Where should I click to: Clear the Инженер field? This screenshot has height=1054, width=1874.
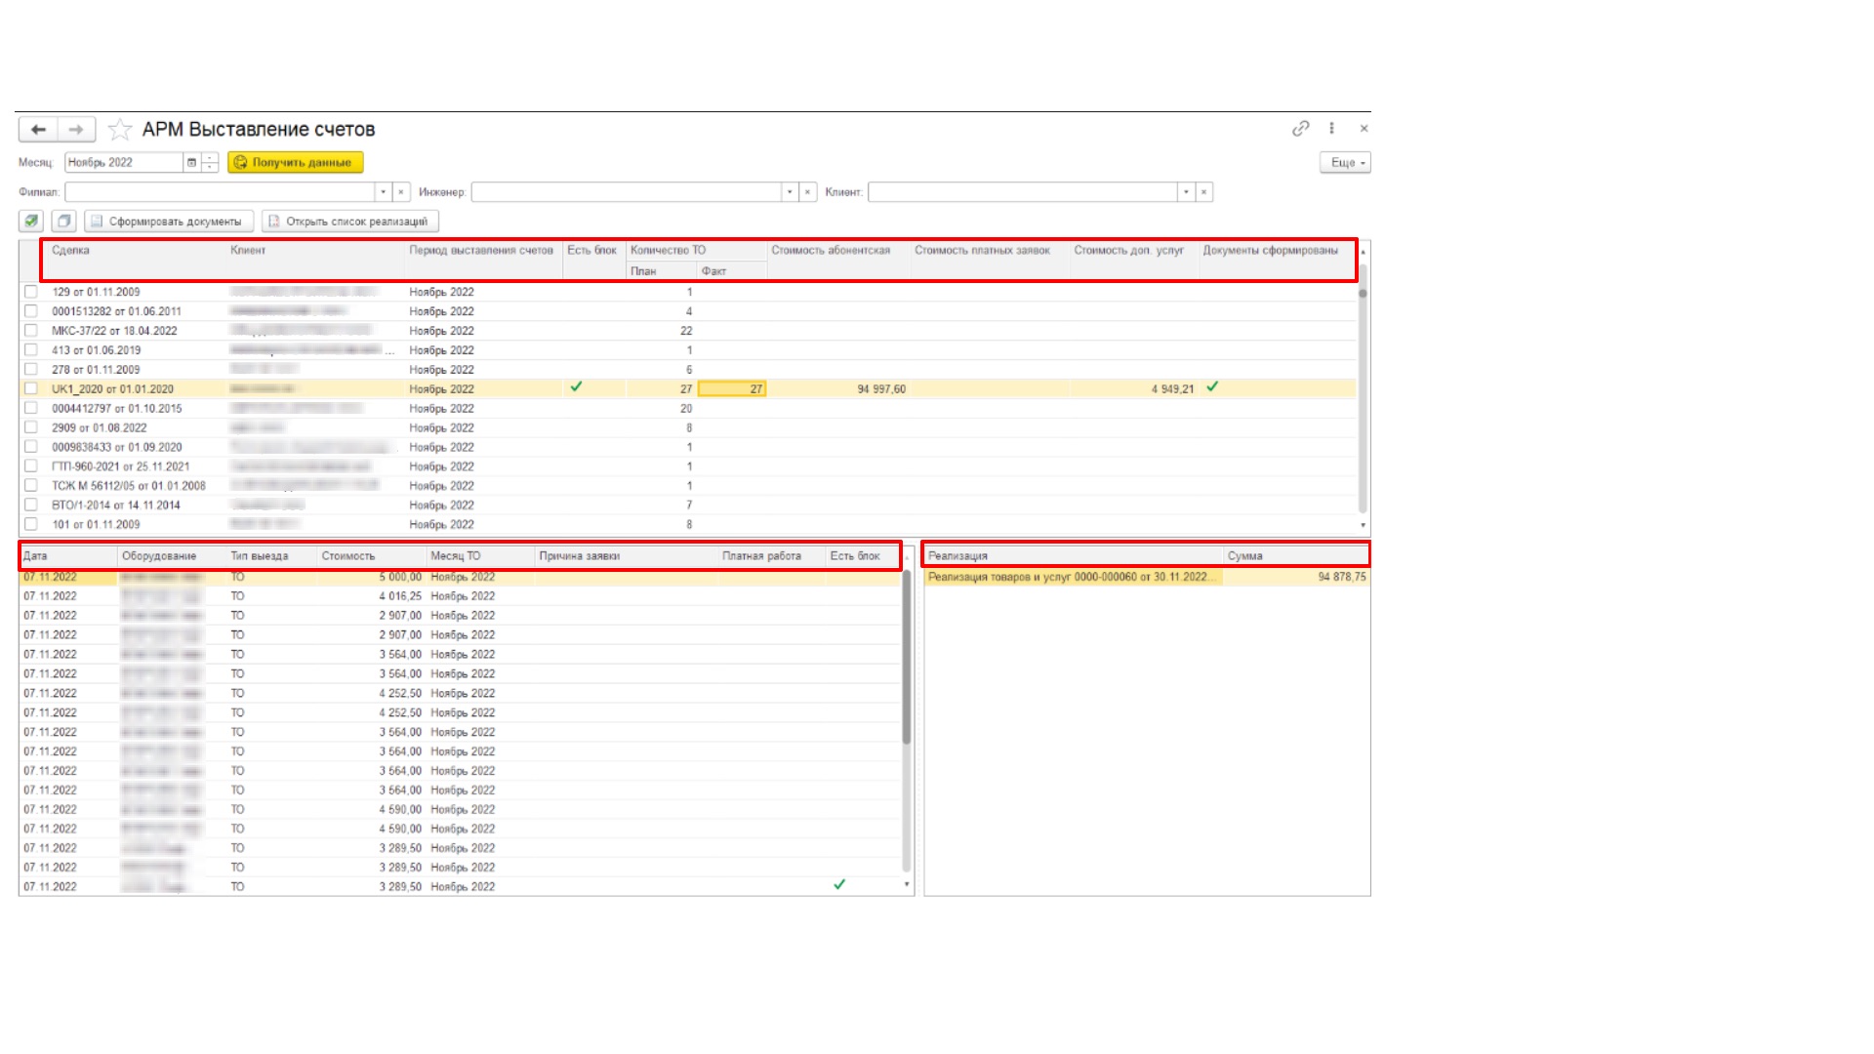(807, 192)
